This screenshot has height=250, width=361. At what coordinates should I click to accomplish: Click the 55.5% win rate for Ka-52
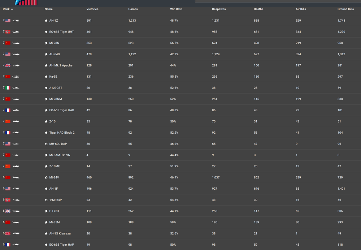[174, 77]
